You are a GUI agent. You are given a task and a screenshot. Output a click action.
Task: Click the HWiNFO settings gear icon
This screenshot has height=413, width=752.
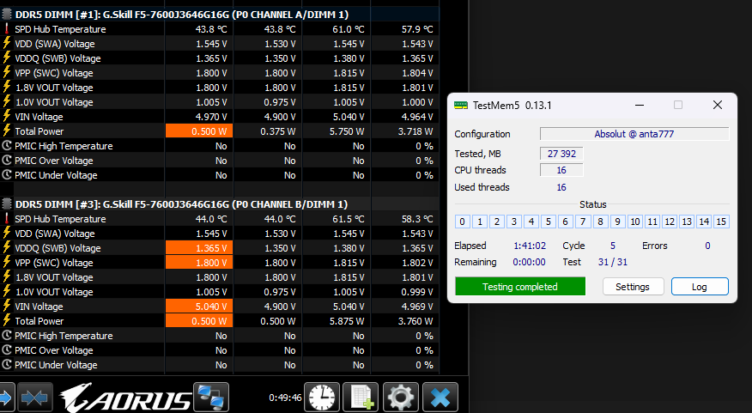[400, 398]
